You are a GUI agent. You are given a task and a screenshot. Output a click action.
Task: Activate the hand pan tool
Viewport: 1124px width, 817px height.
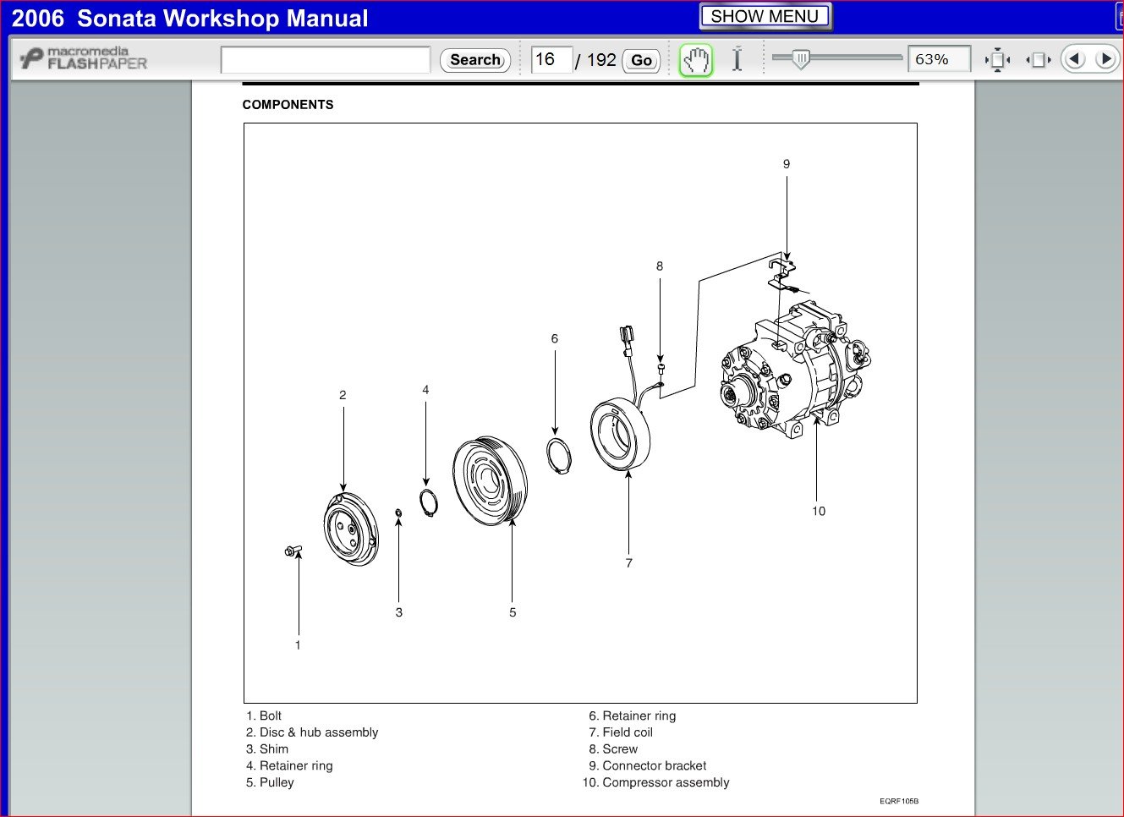[696, 60]
